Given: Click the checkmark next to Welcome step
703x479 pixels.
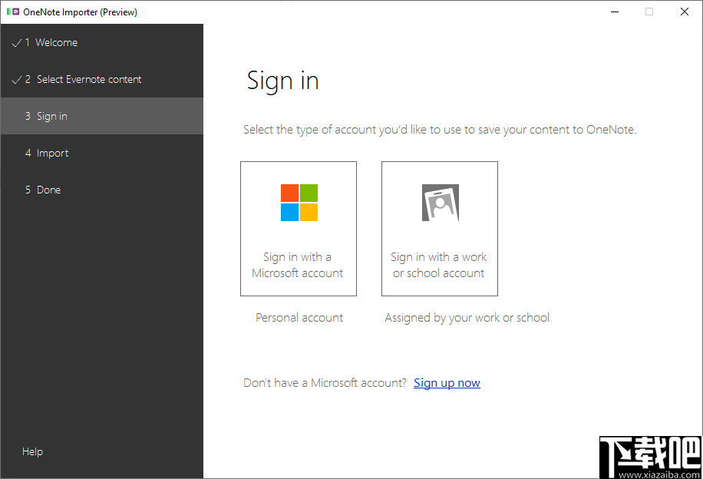Looking at the screenshot, I should coord(16,42).
